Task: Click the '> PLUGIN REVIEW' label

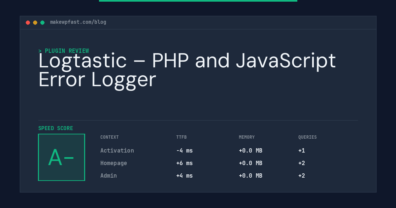Action: 64,51
